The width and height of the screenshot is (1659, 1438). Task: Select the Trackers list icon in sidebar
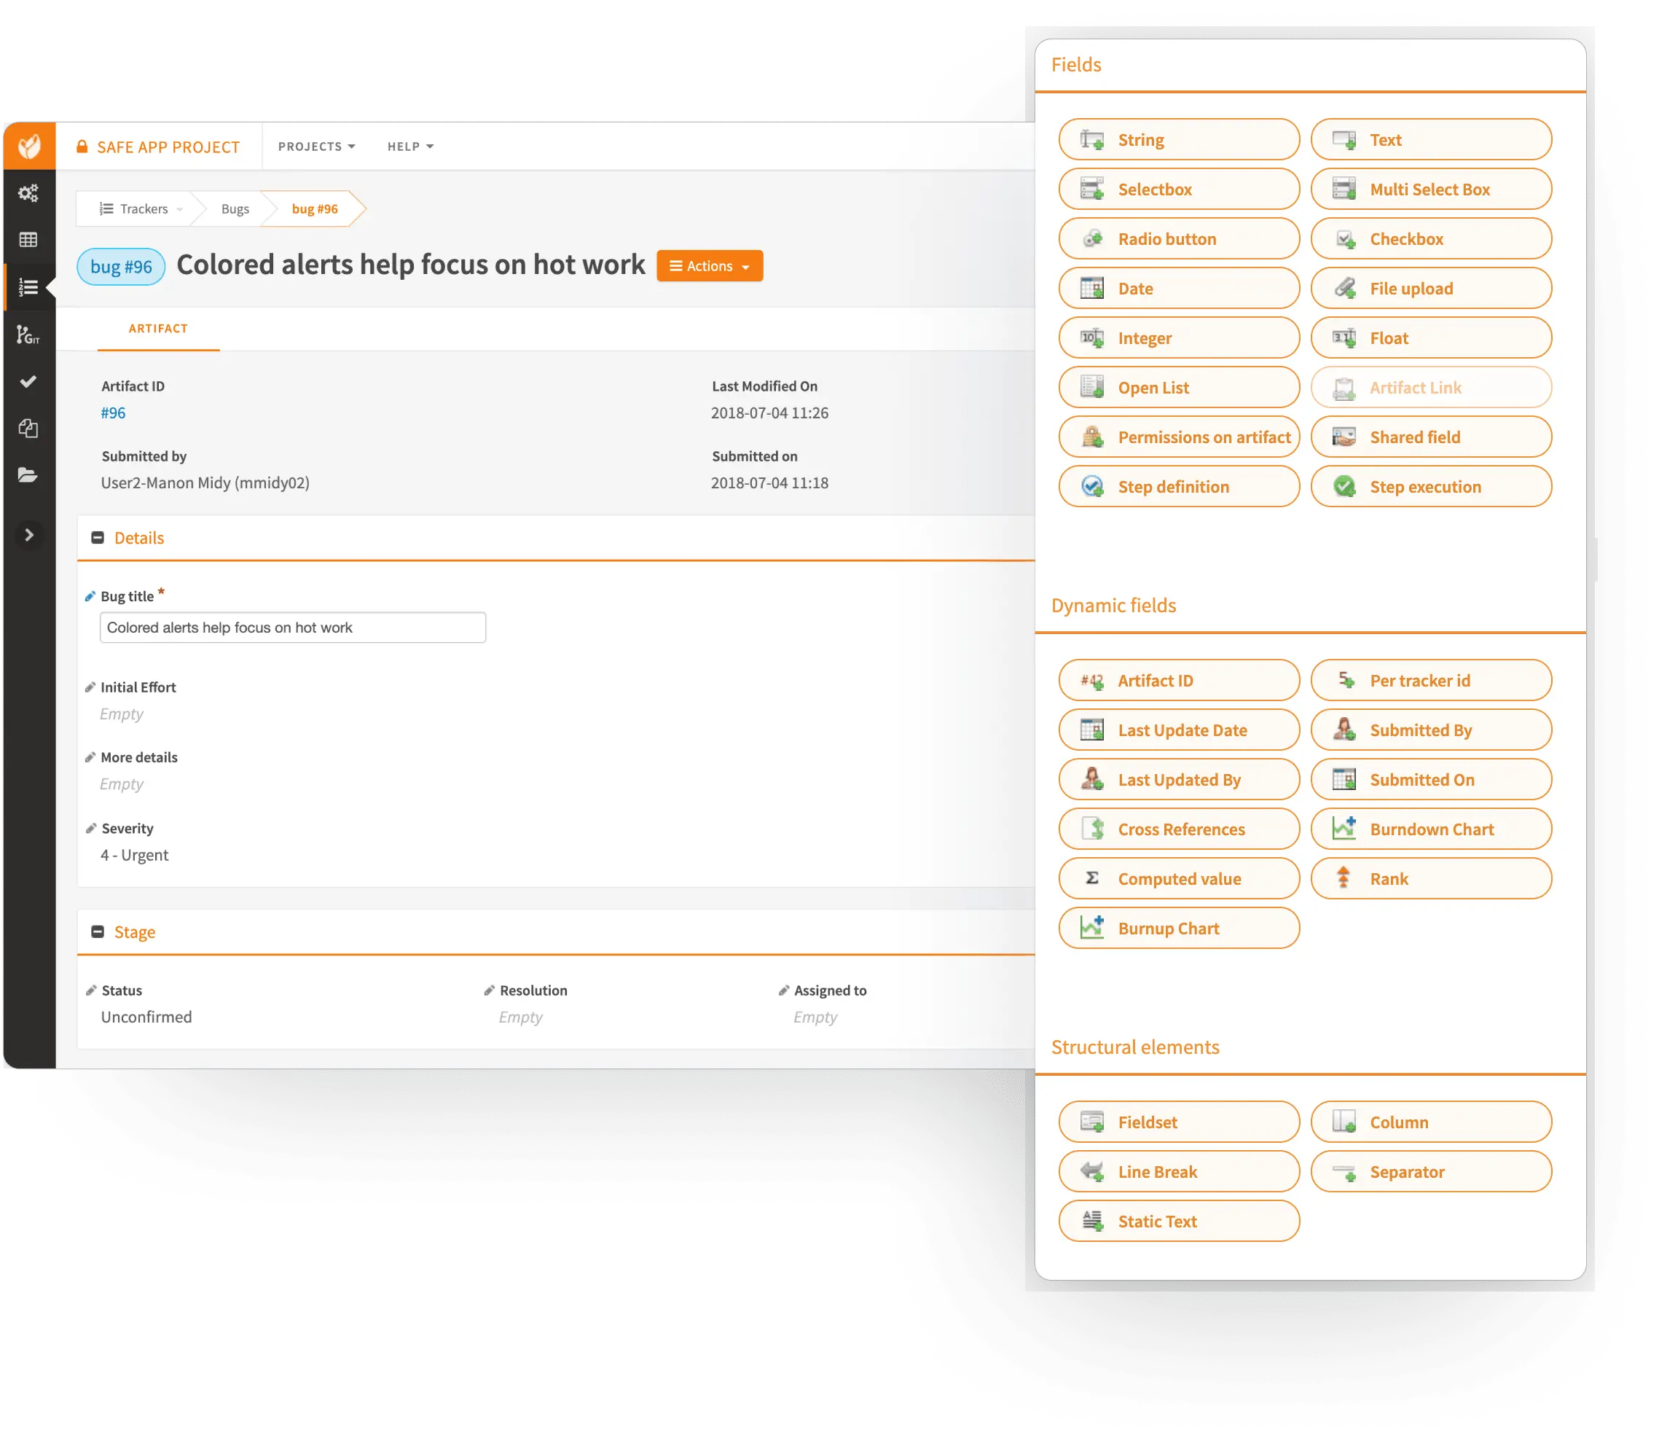[28, 287]
